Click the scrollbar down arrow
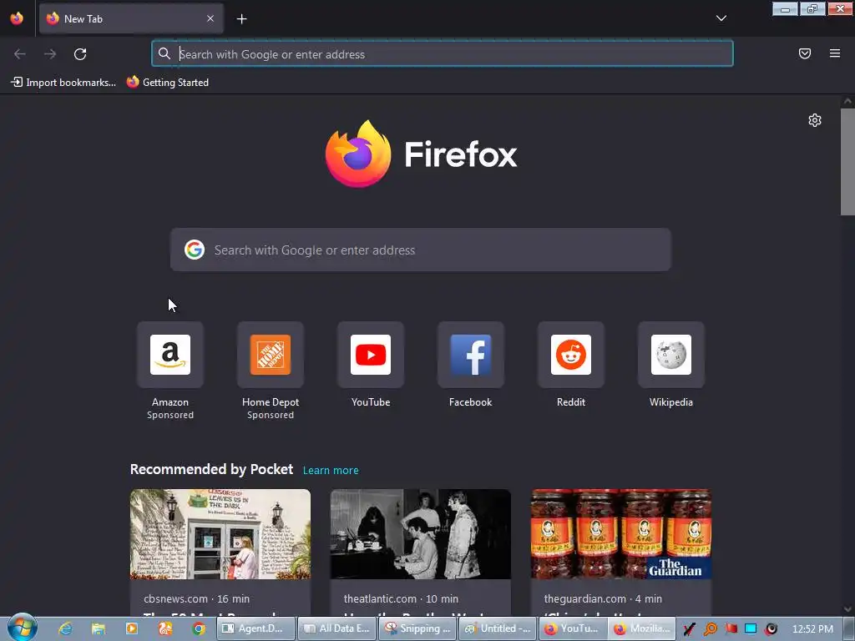The width and height of the screenshot is (855, 641). (847, 608)
